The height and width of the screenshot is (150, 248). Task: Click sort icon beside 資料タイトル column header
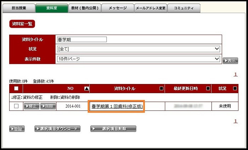(162, 89)
